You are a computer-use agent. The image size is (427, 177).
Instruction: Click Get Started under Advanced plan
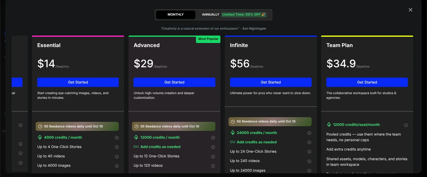[174, 82]
